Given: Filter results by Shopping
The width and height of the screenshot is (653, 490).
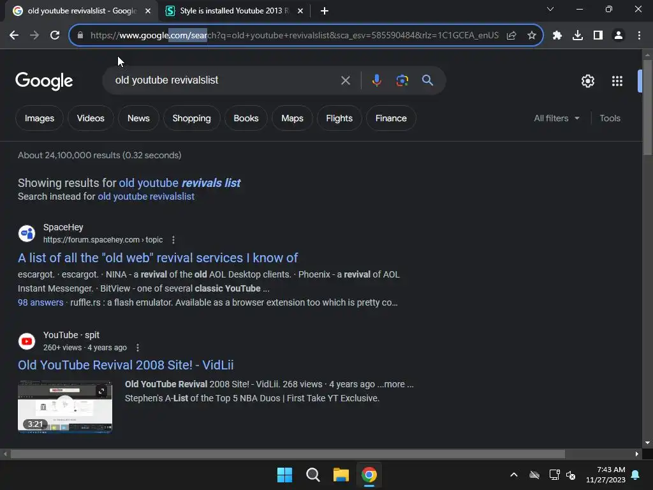Looking at the screenshot, I should click(x=191, y=118).
